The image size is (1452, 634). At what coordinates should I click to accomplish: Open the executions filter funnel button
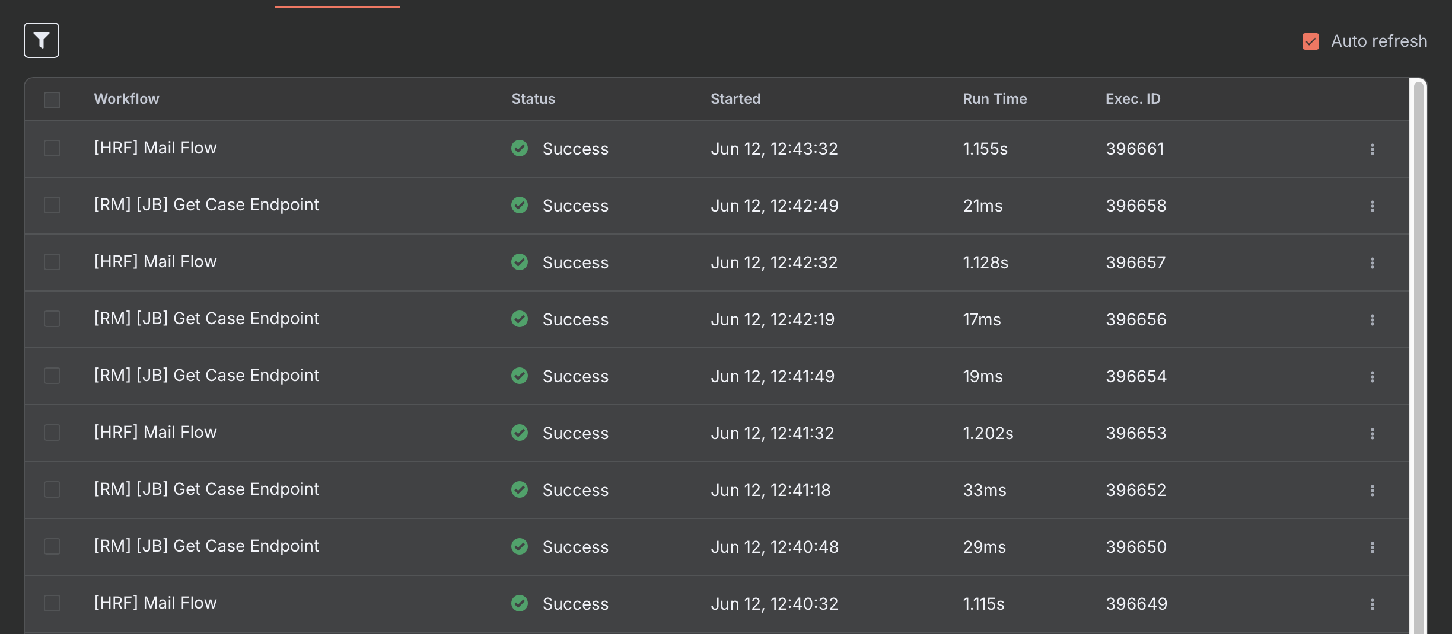click(x=42, y=40)
